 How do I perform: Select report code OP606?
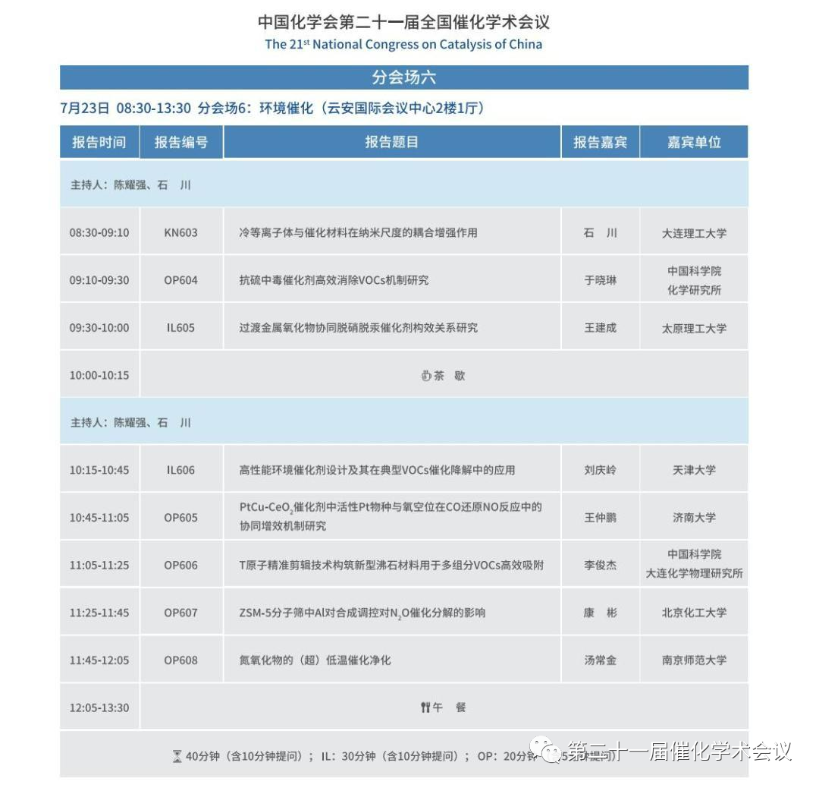180,566
